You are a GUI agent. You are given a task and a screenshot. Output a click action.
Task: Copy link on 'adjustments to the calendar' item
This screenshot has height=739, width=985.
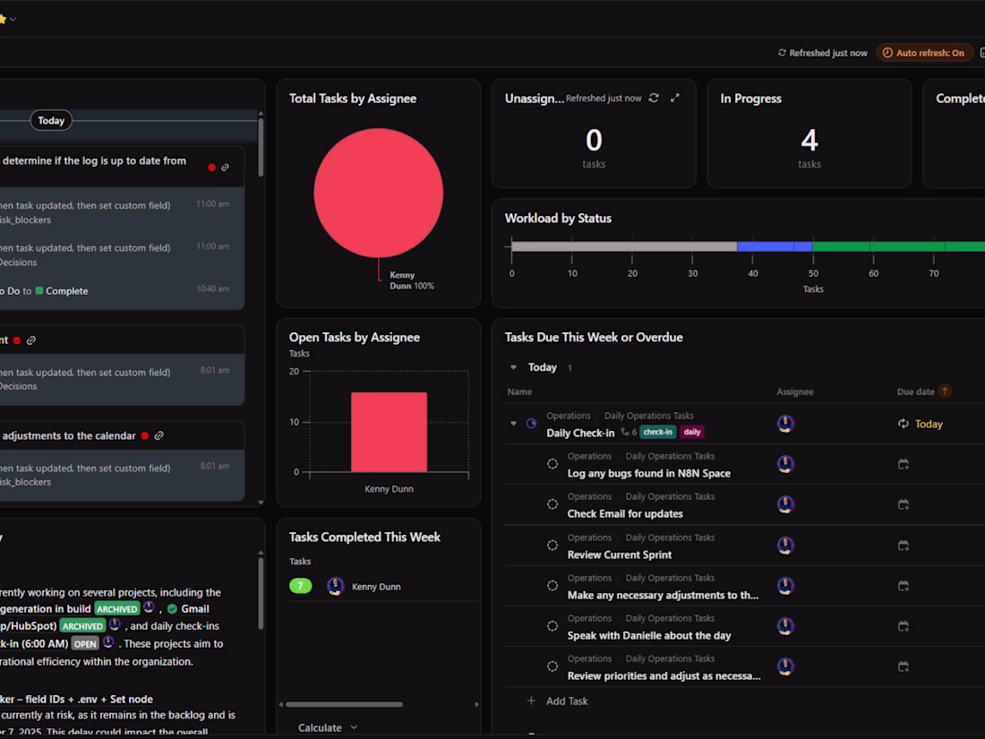click(158, 435)
